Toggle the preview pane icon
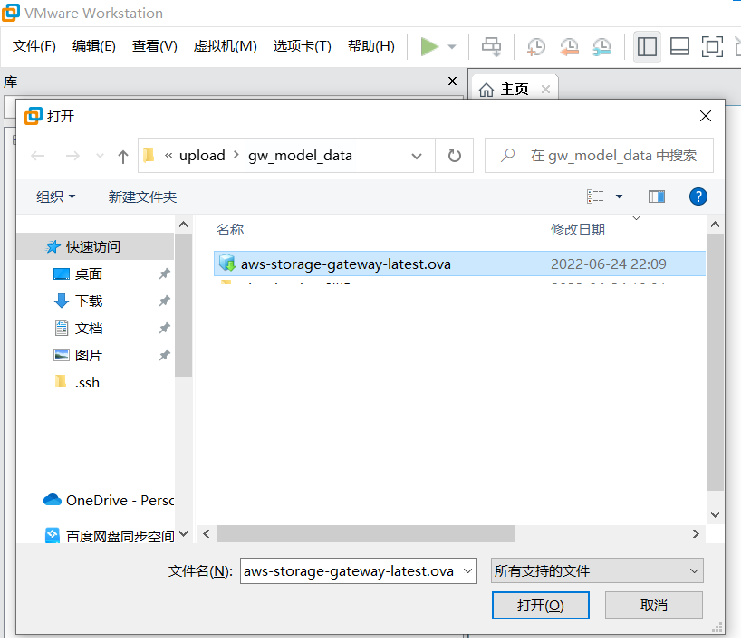Viewport: 741px width, 642px height. 657,196
